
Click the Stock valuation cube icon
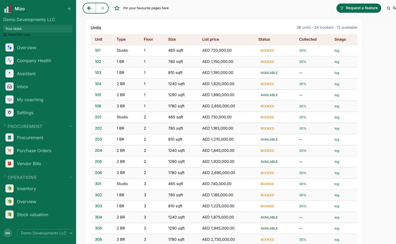10,215
